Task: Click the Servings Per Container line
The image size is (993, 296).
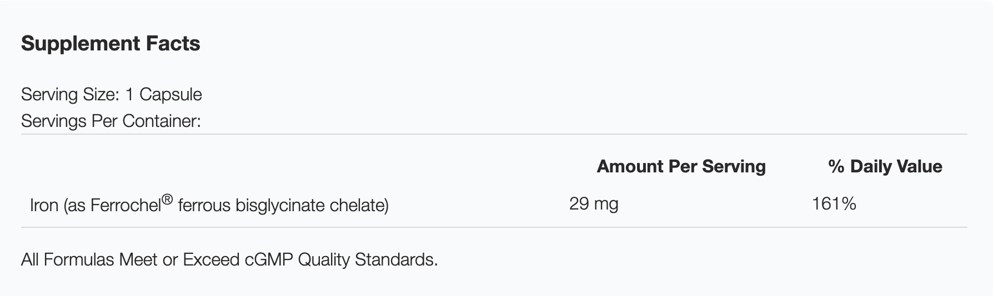Action: [111, 121]
